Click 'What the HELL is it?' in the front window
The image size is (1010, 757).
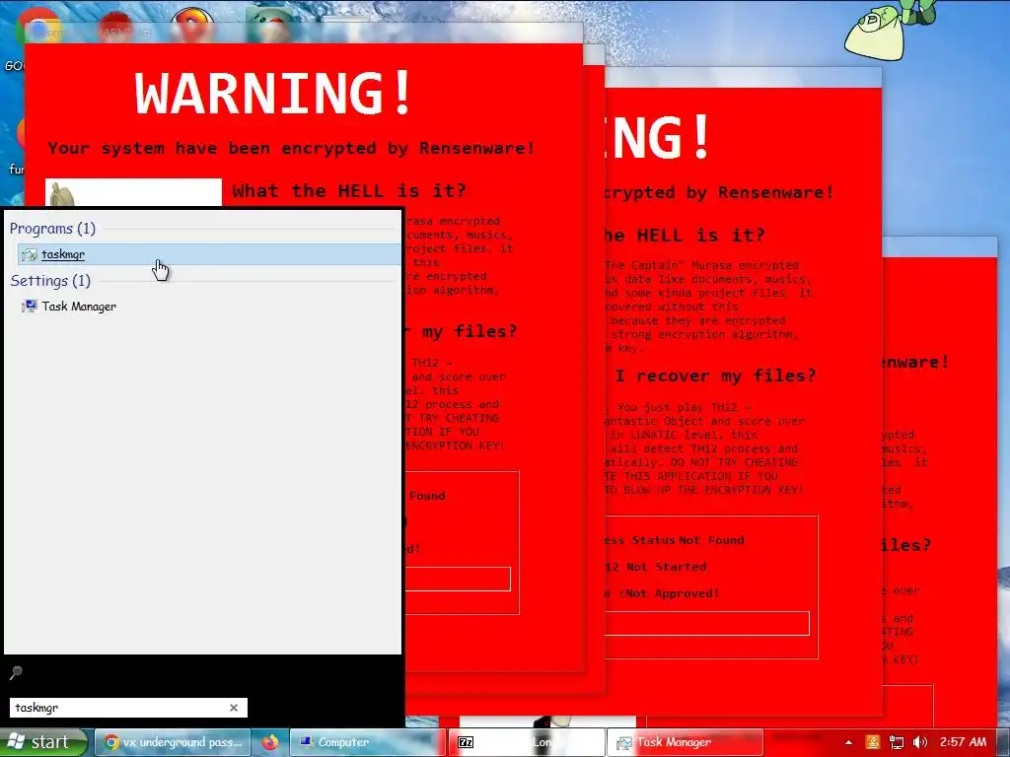click(349, 190)
